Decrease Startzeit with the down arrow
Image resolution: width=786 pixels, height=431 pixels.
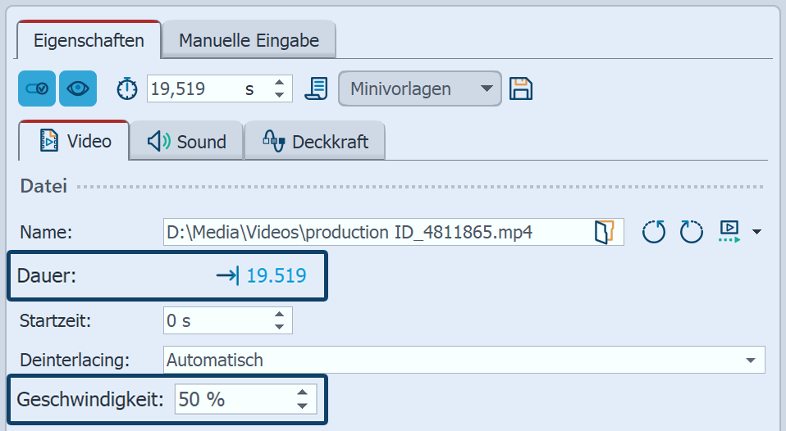click(280, 326)
